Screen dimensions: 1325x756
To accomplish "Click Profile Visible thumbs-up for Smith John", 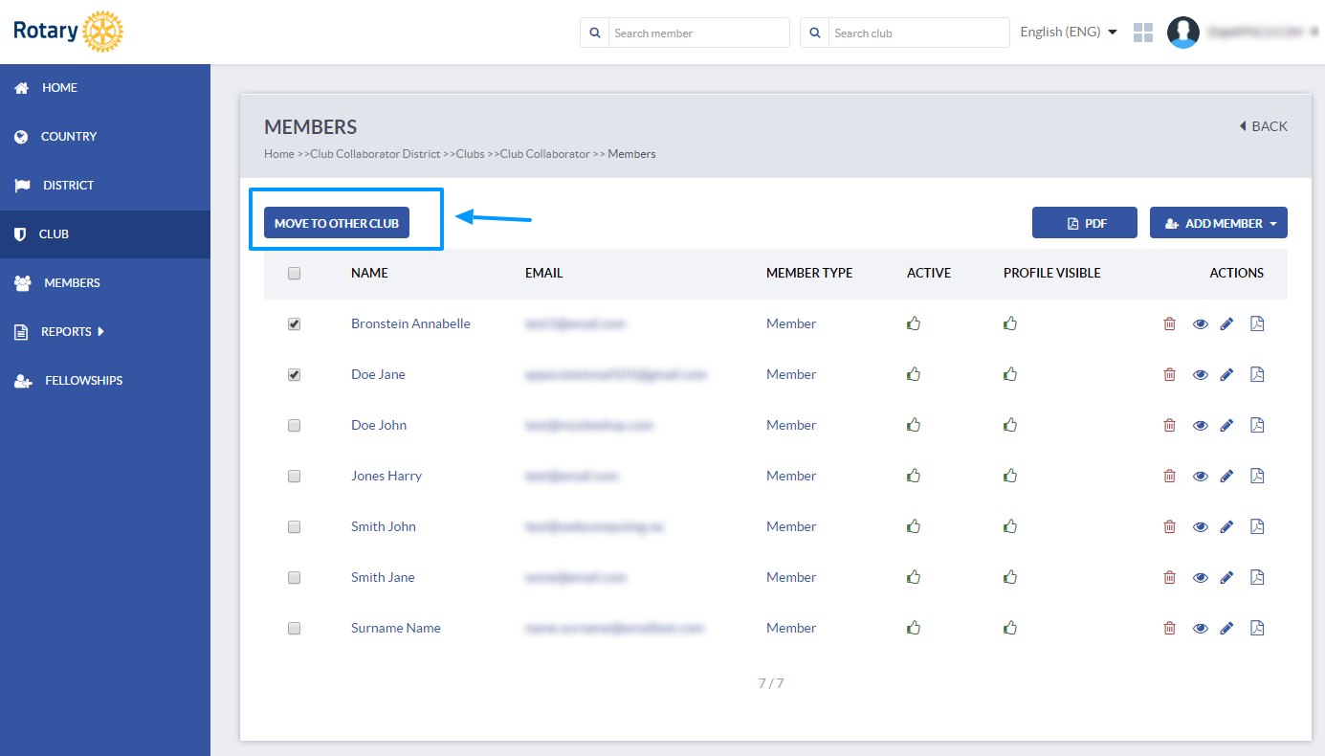I will (1010, 525).
